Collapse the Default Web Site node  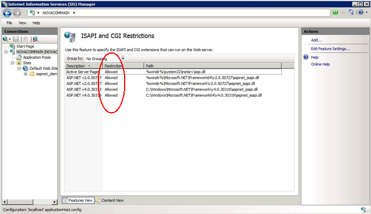[x=19, y=68]
